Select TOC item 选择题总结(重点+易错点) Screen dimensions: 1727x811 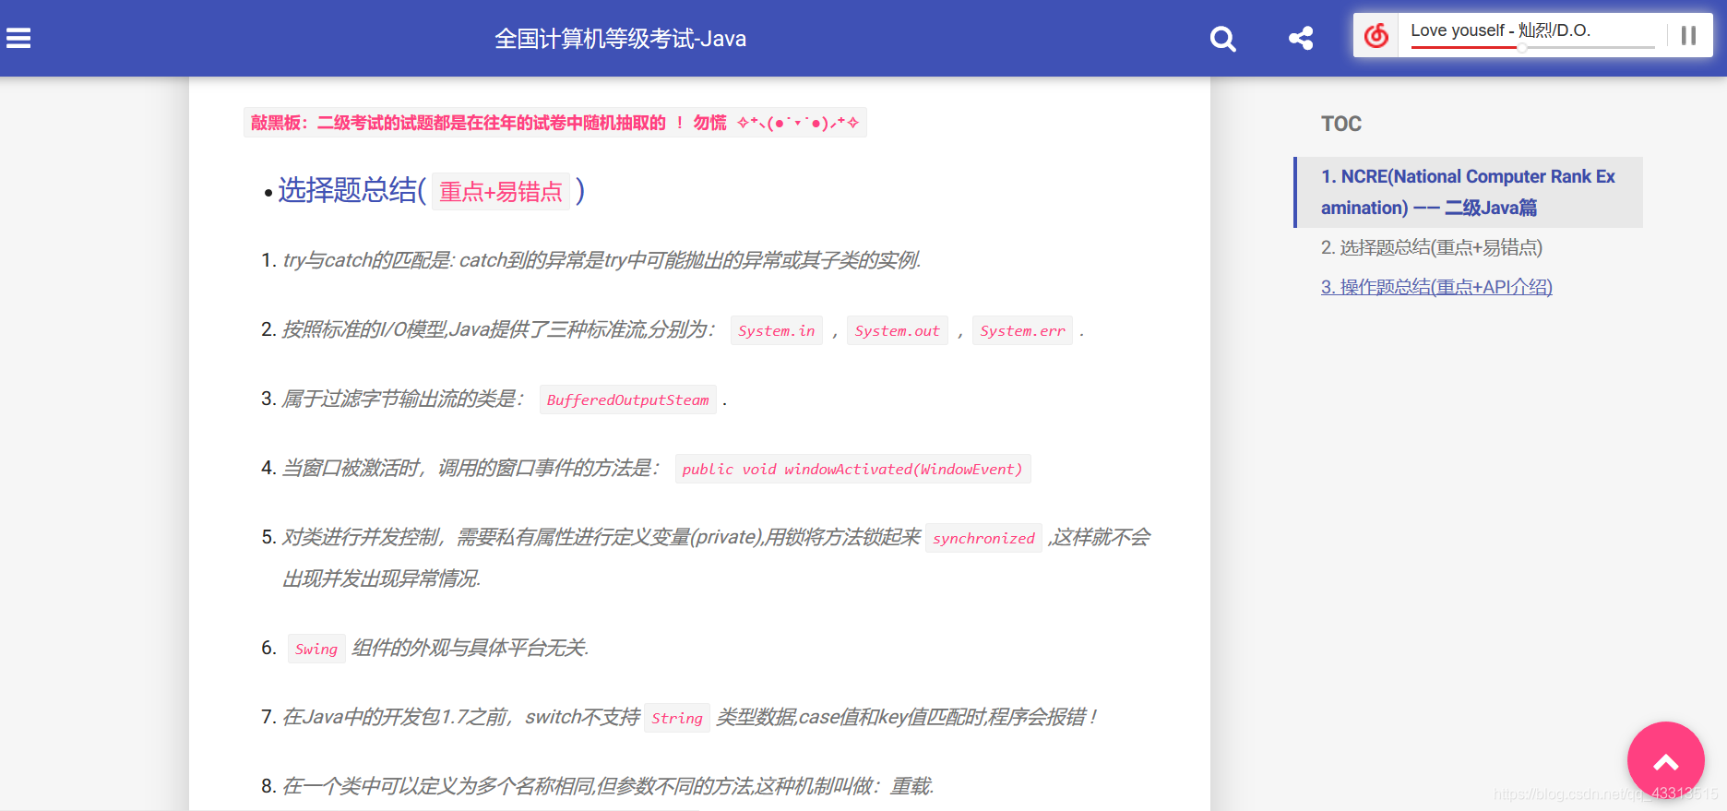[1431, 247]
